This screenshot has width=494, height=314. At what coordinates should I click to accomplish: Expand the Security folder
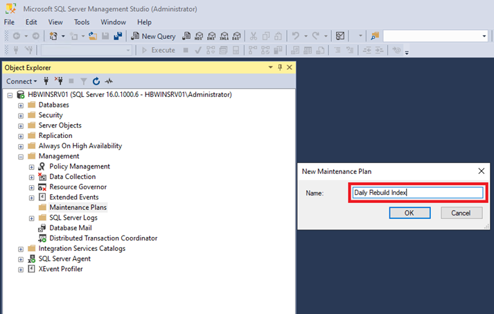click(x=21, y=116)
